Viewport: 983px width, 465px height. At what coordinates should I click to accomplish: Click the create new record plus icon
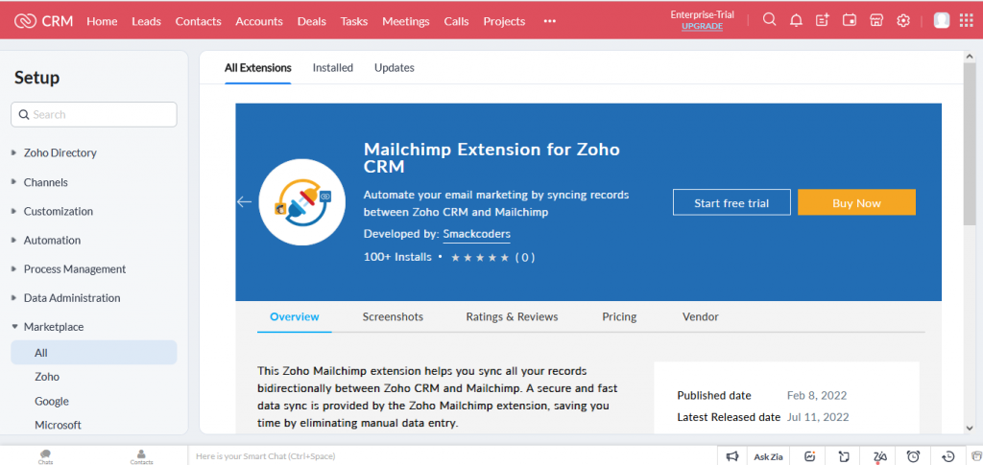823,21
